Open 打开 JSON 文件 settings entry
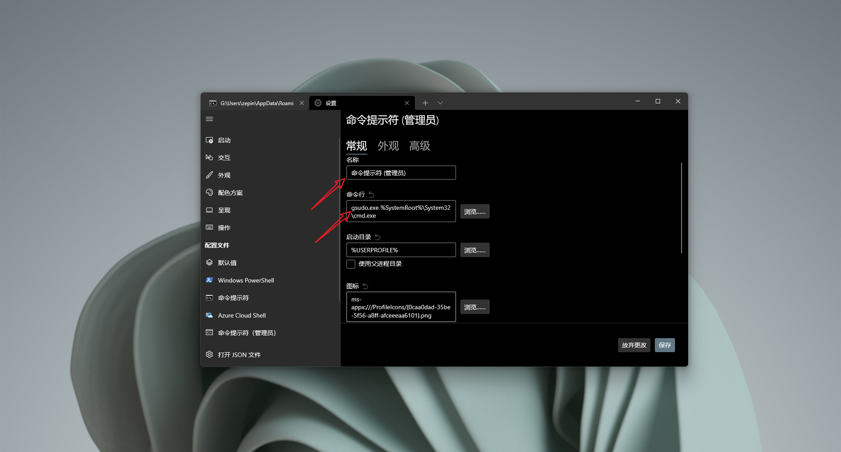841x452 pixels. click(239, 355)
